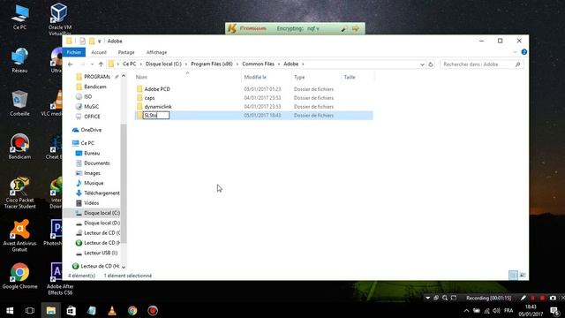Open the Partage ribbon tab

tap(126, 52)
